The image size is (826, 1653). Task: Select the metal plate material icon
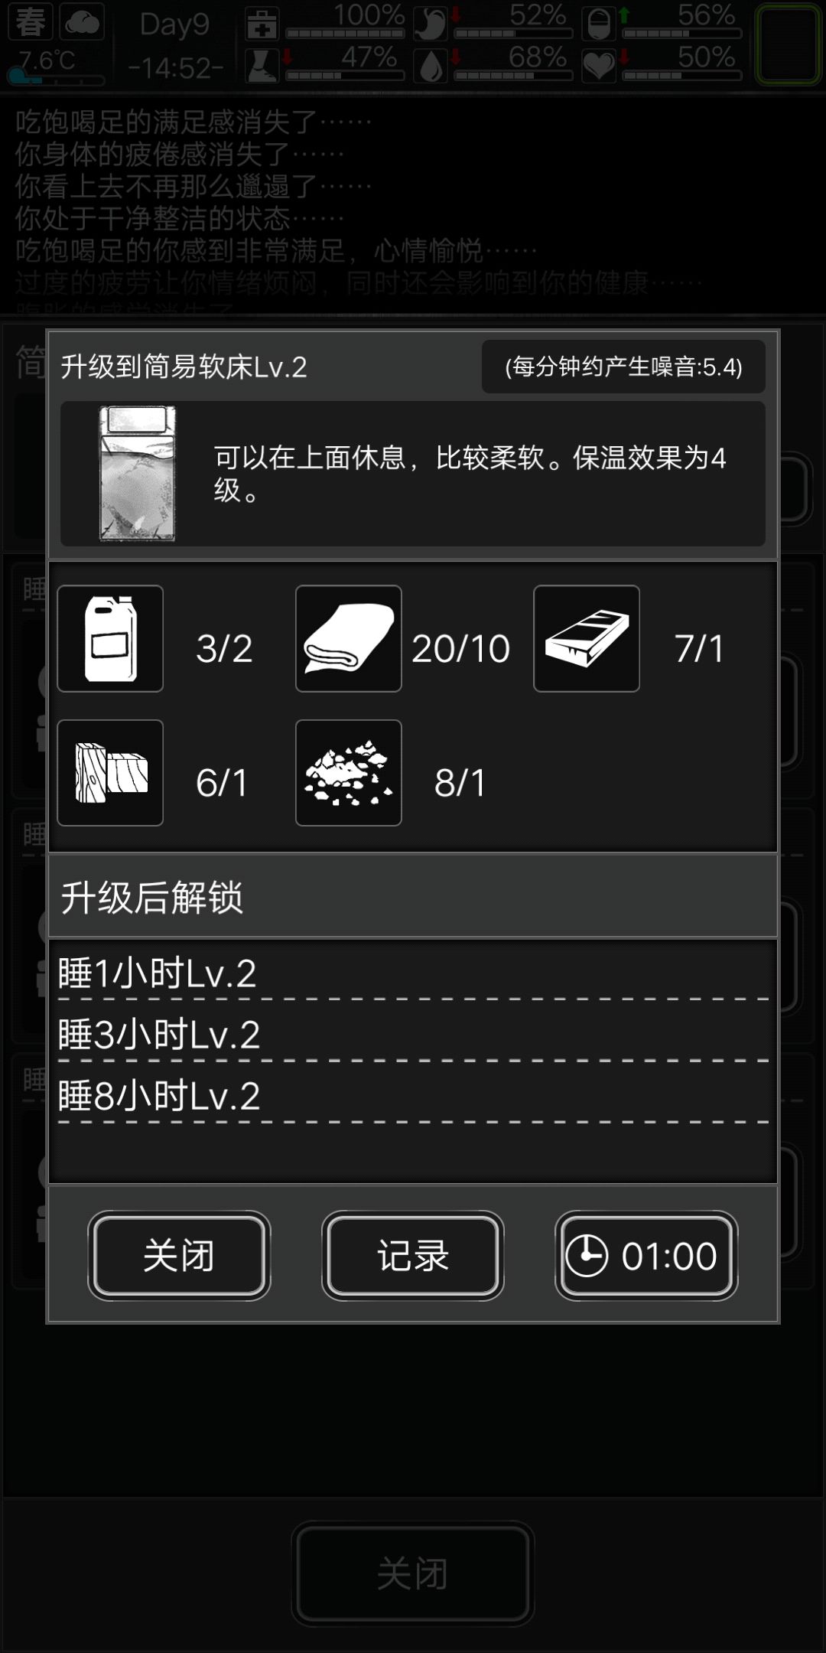pyautogui.click(x=587, y=638)
